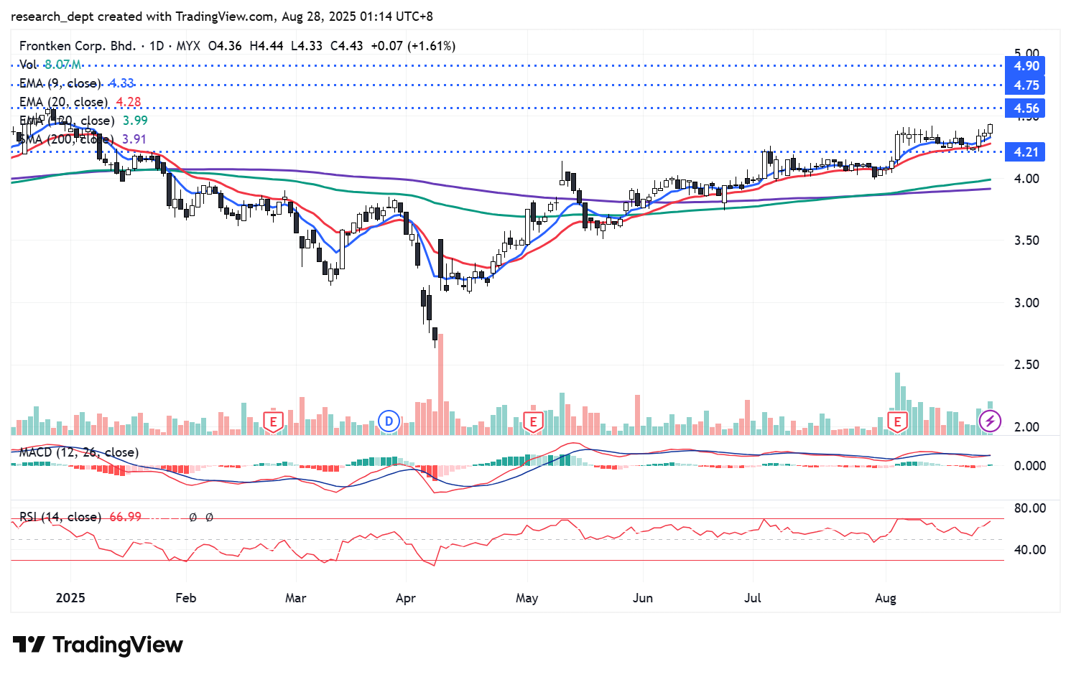Open the earnings E marker in May
Image resolution: width=1071 pixels, height=677 pixels.
click(x=533, y=421)
